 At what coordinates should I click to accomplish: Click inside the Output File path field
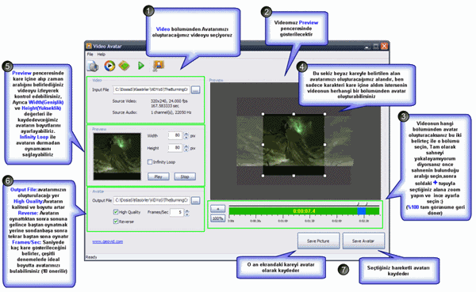(x=152, y=200)
